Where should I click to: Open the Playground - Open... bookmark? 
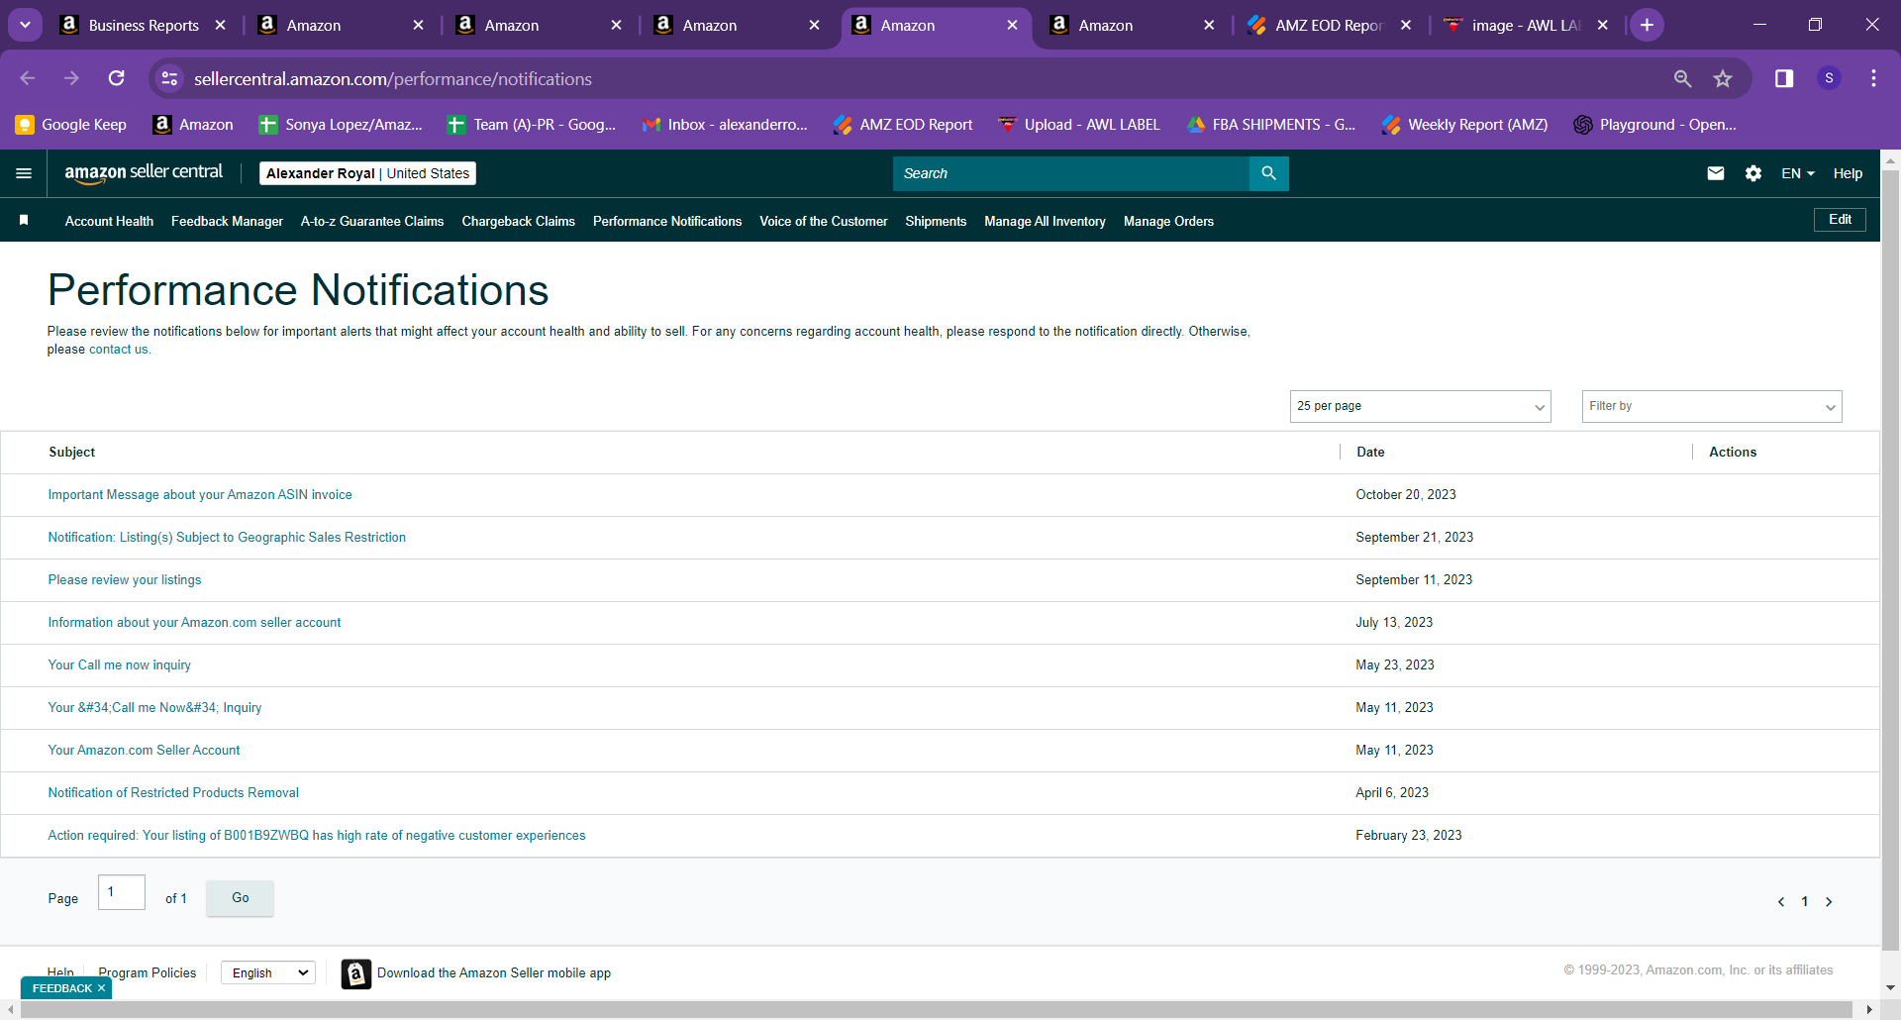pos(1655,125)
